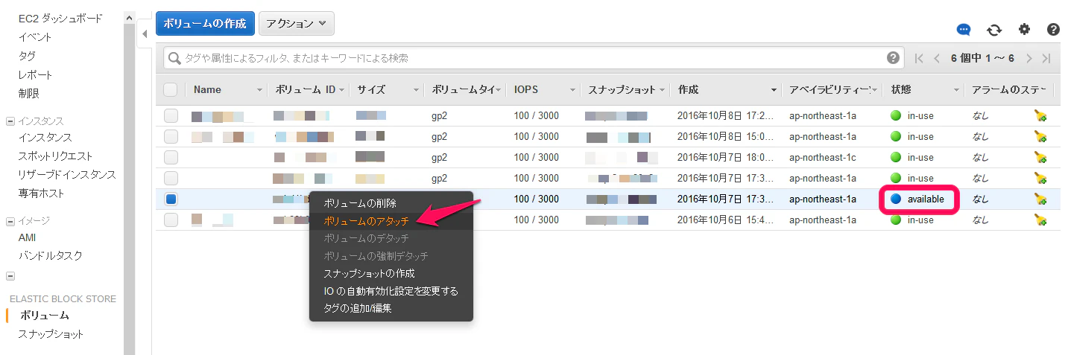Add alarm for the October 6 volume
Image resolution: width=1068 pixels, height=355 pixels.
1040,220
